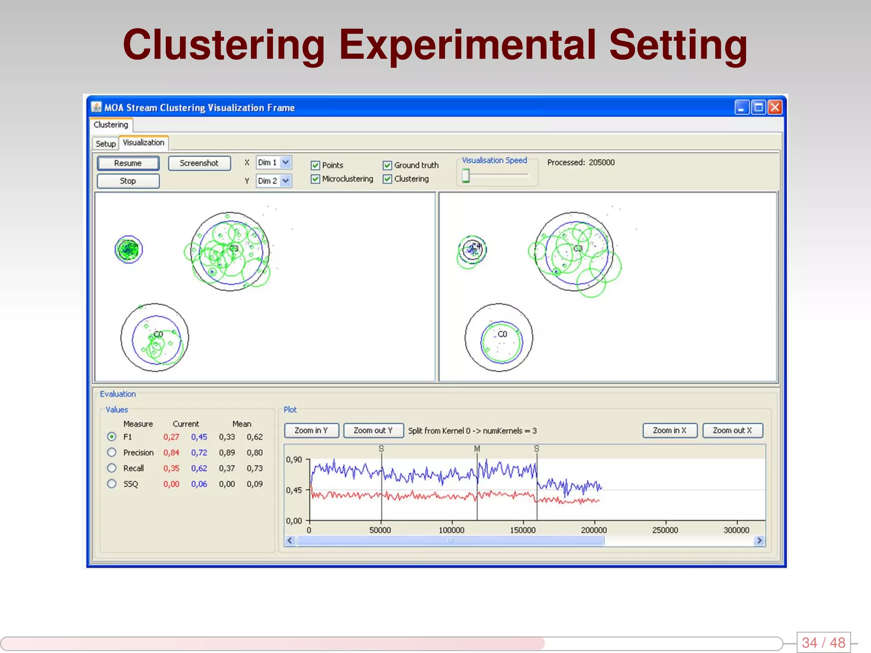This screenshot has width=871, height=653.
Task: Close the MOA visualization window
Action: [775, 108]
